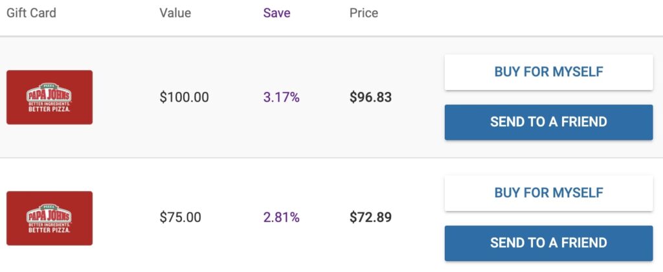Click the 2.81% savings figure

click(x=281, y=218)
